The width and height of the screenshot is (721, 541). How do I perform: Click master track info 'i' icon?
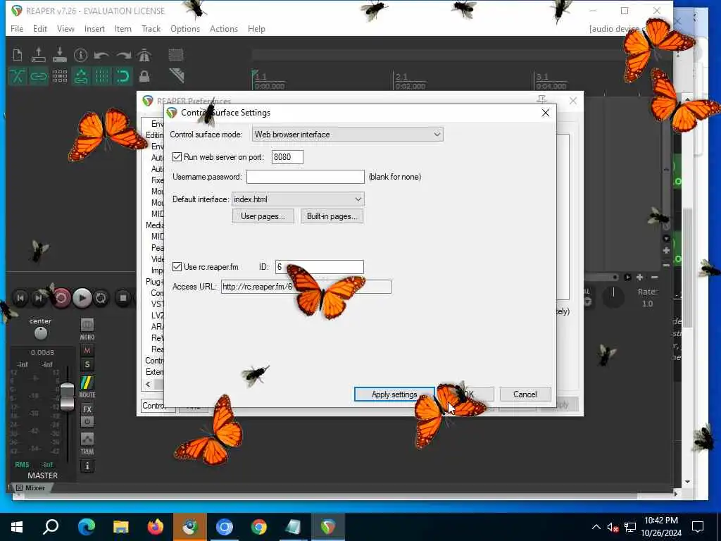pos(87,466)
